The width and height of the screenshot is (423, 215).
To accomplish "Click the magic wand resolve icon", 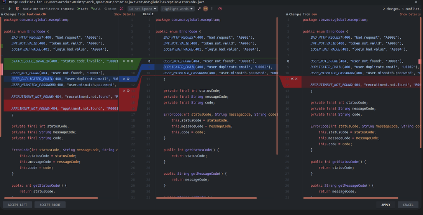I will [x=121, y=9].
